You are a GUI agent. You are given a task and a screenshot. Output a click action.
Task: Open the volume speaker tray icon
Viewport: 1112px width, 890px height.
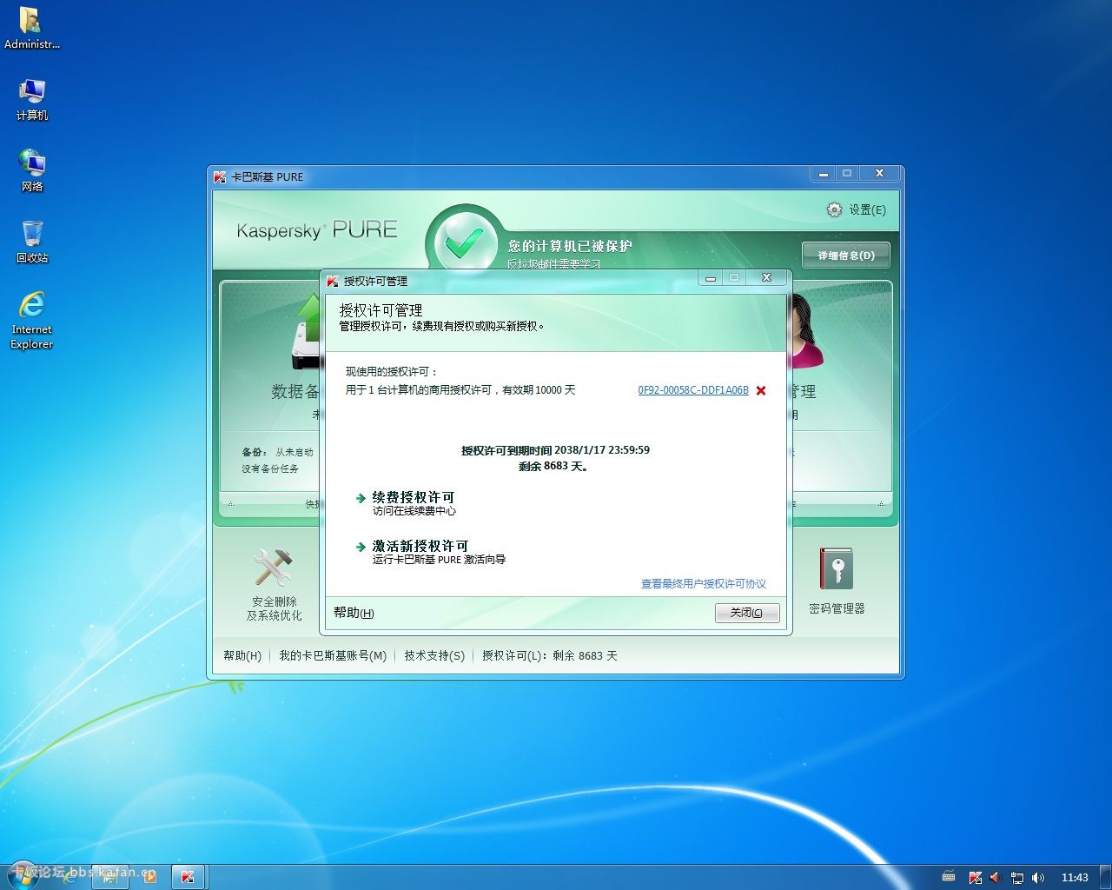(x=1038, y=878)
